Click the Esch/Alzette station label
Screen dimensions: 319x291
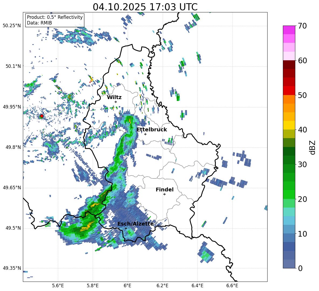[x=136, y=224]
